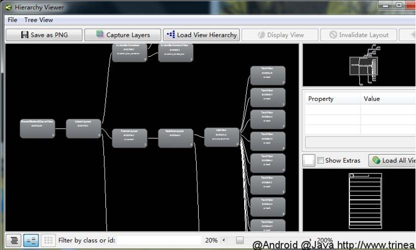Viewport: 416px width, 250px height.
Task: Select the TextView node with index 1
Action: point(268,97)
